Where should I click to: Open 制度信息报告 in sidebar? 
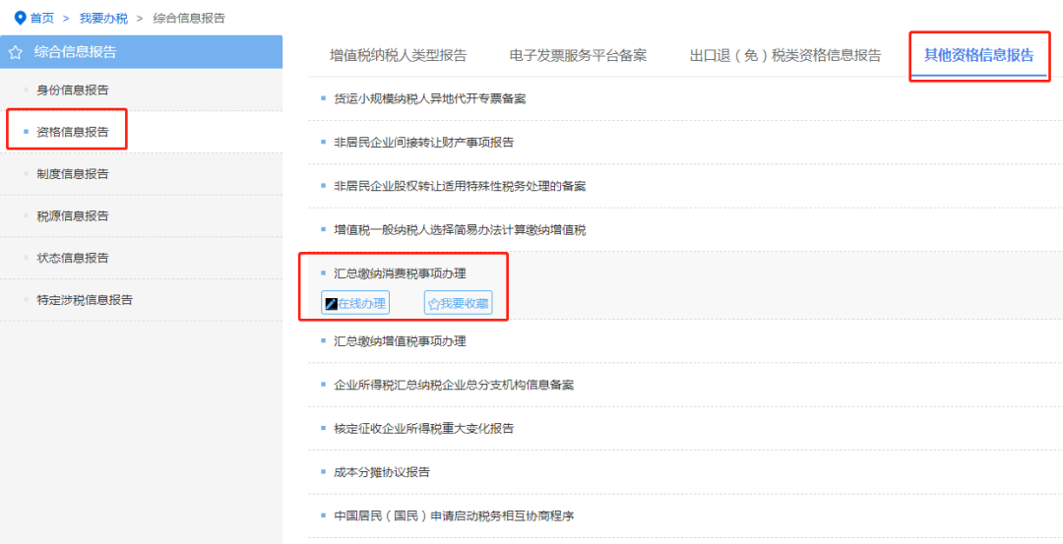click(73, 174)
